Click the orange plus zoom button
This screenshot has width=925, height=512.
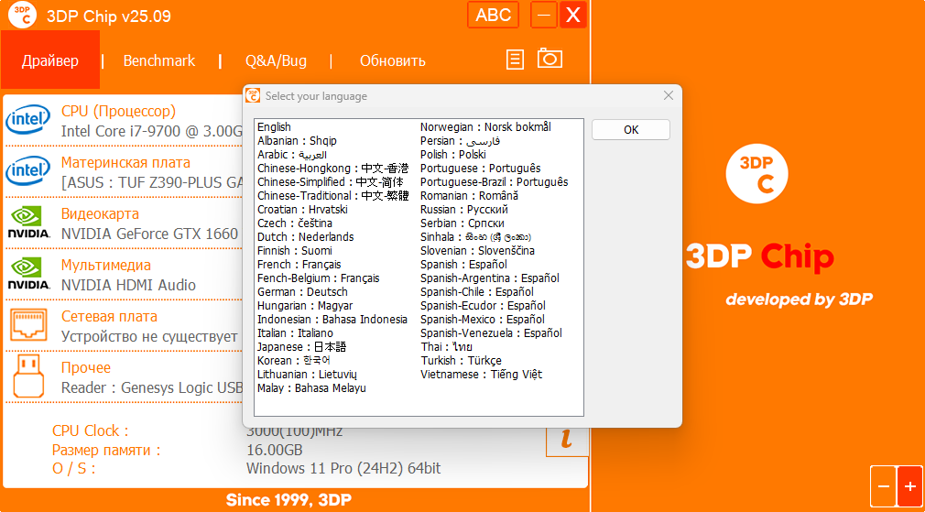[909, 486]
